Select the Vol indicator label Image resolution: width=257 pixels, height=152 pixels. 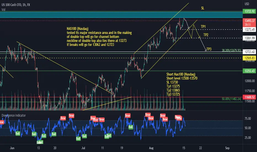coord(3,9)
